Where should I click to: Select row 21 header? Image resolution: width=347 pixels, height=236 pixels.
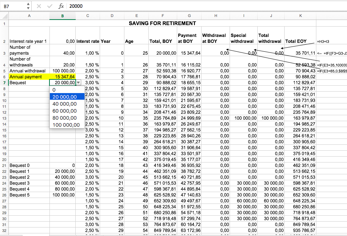tap(4, 165)
